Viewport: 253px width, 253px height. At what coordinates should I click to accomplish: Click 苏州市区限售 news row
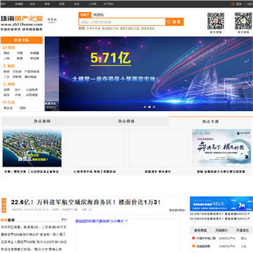(x=34, y=227)
